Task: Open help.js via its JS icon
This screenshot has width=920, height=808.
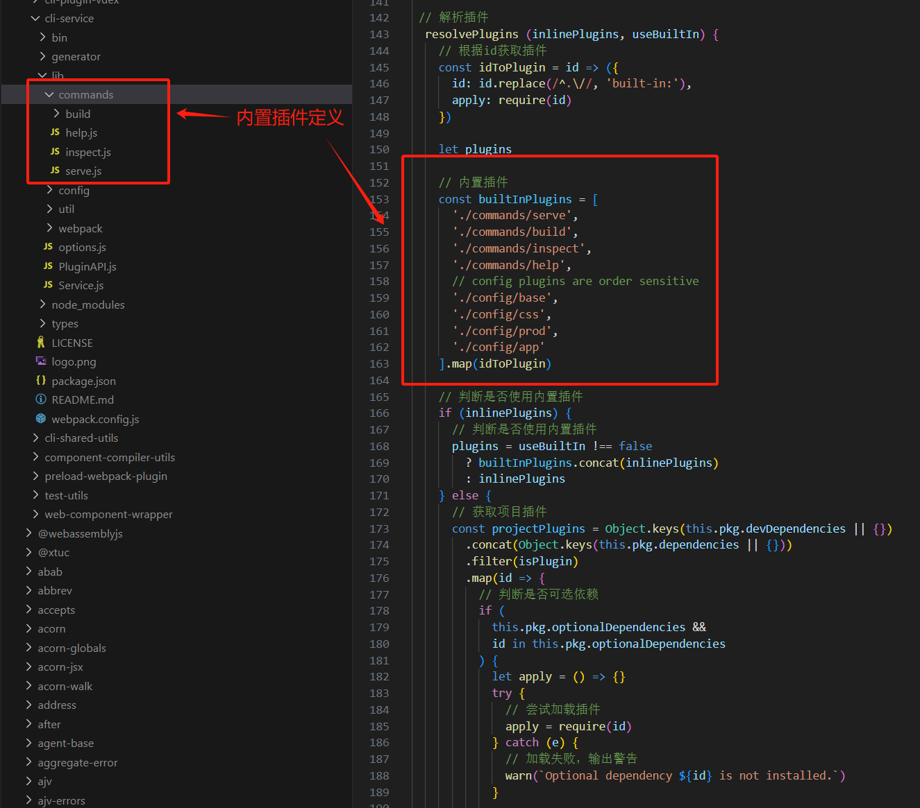Action: point(55,132)
